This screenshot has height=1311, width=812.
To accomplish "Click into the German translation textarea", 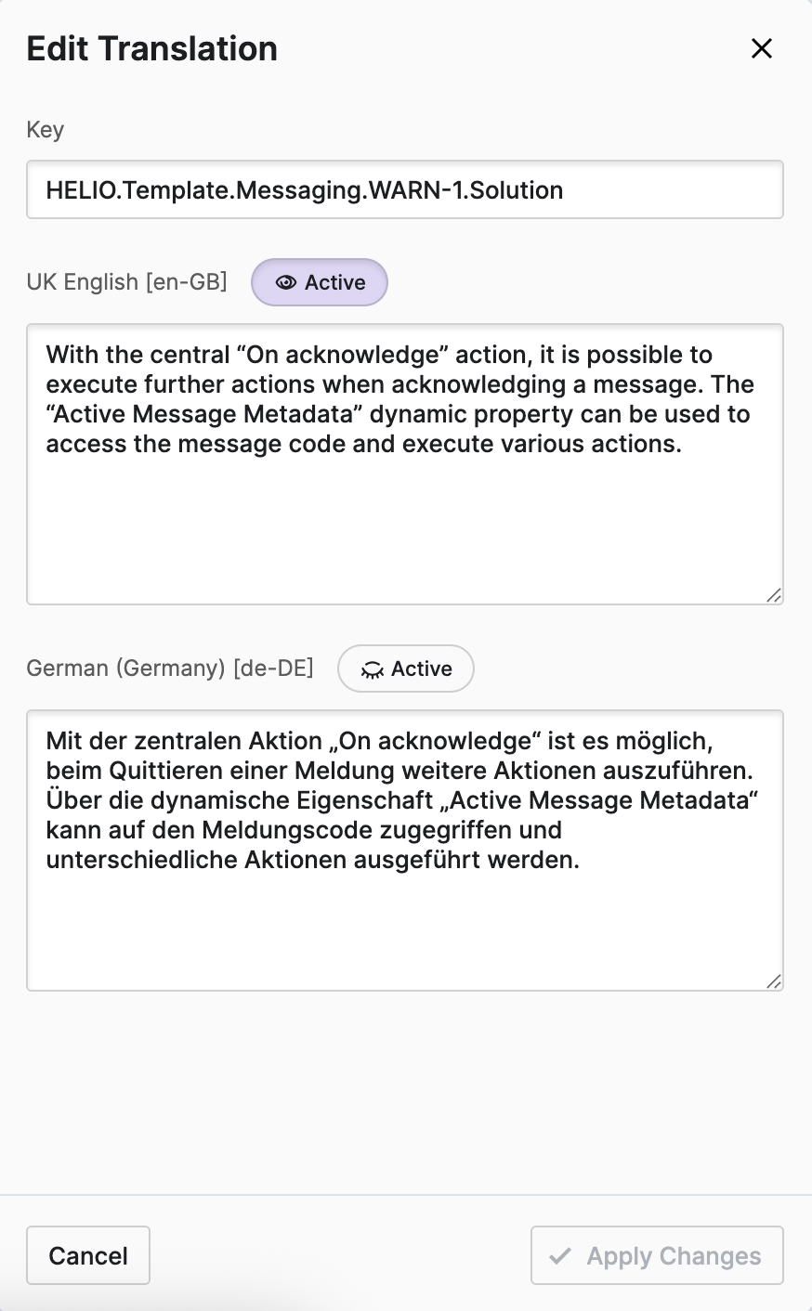I will click(x=405, y=919).
